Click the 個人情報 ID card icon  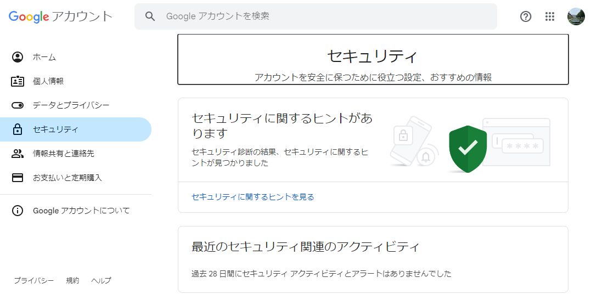18,81
